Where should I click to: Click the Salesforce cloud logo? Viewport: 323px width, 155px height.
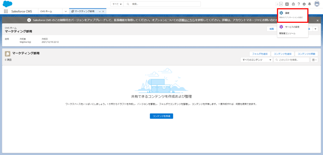coord(8,4)
